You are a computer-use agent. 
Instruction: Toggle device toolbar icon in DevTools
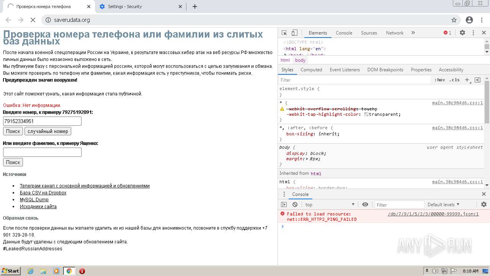coord(294,33)
